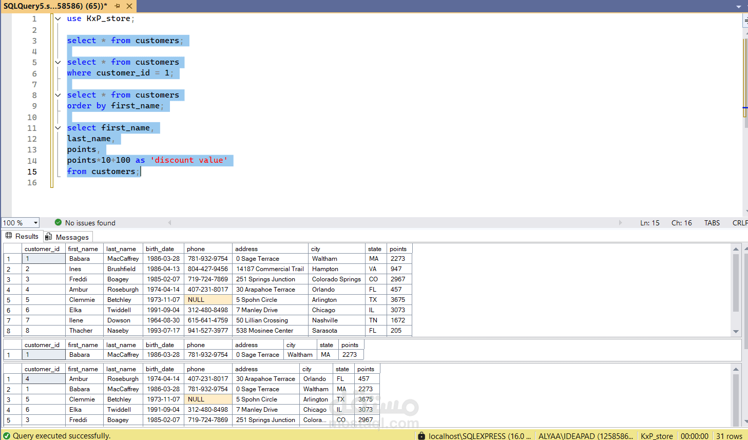Click the CRLF line ending indicator
The width and height of the screenshot is (748, 440).
[740, 223]
